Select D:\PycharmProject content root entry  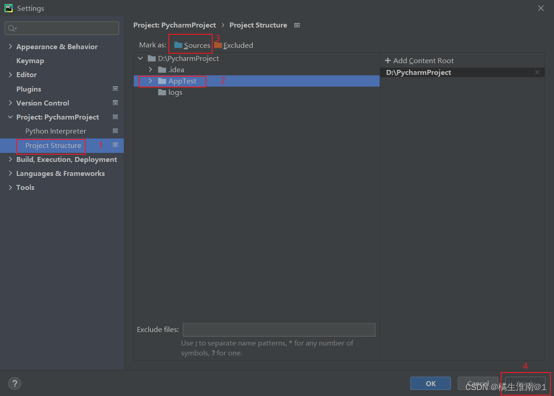[x=462, y=72]
